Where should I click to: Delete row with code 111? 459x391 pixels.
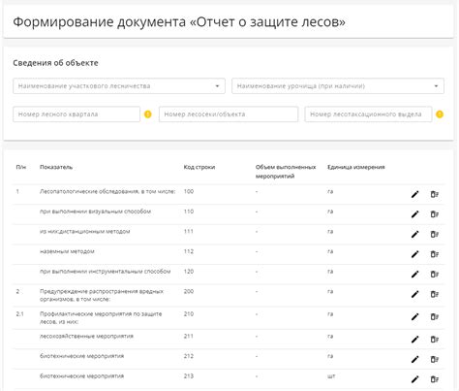coord(435,235)
